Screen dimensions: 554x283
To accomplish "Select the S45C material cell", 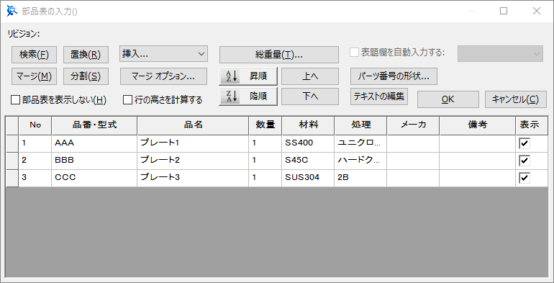I will pos(308,161).
